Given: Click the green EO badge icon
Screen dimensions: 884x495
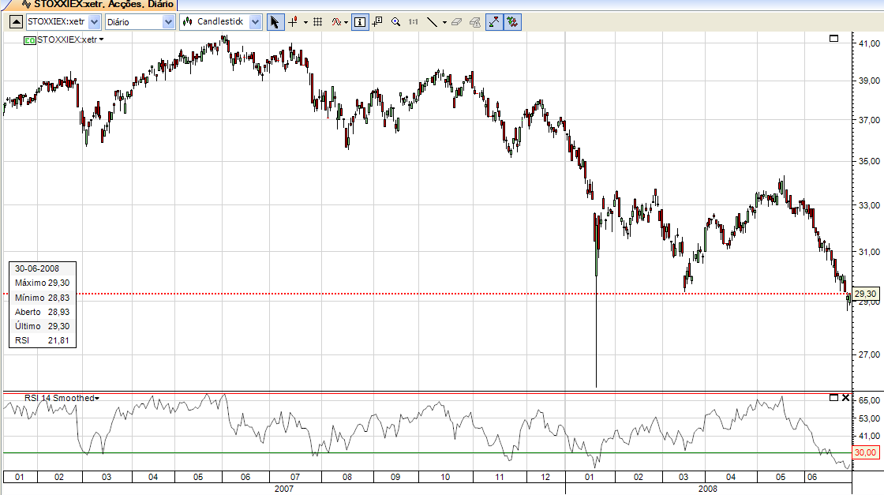Looking at the screenshot, I should tap(30, 40).
